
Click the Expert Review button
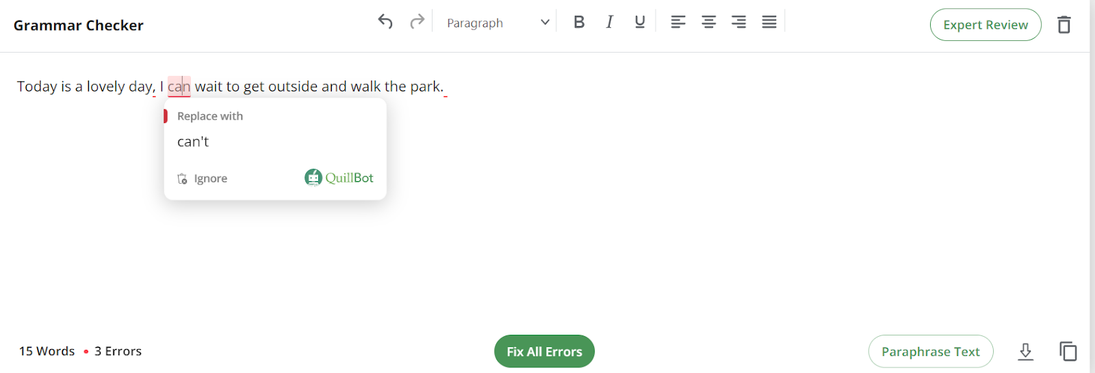point(985,25)
